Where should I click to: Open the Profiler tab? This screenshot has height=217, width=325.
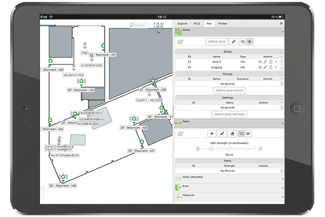(223, 23)
